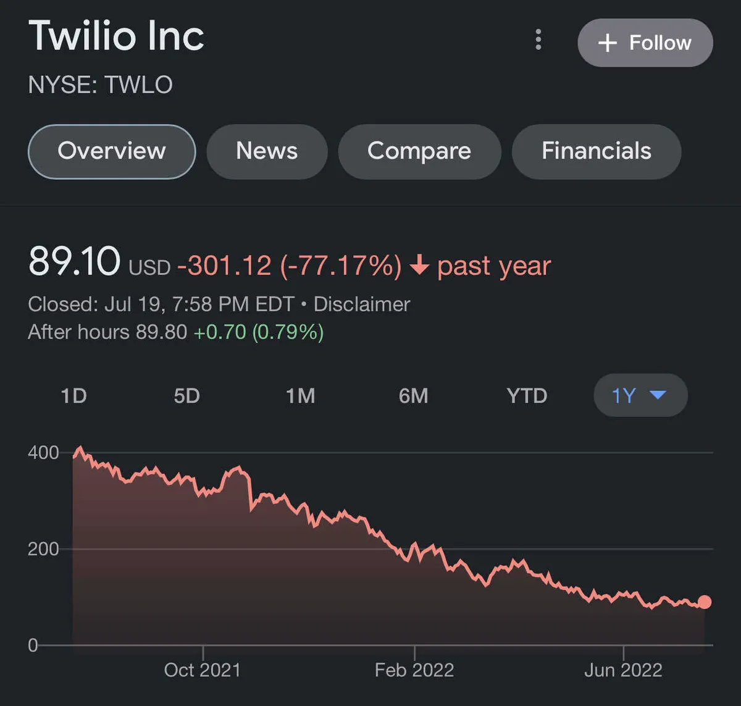
Task: Click the 89.10 USD price value
Action: (x=75, y=262)
